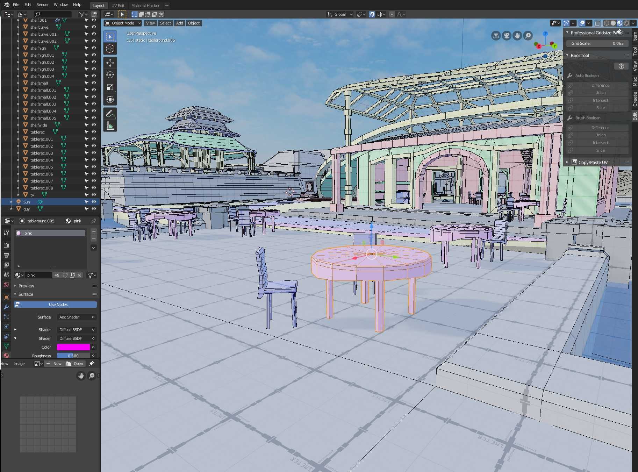Choose the Measure tool
This screenshot has width=638, height=472.
pyautogui.click(x=110, y=126)
